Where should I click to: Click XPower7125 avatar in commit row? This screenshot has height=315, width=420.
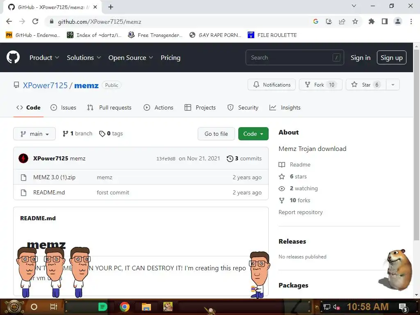(x=23, y=158)
